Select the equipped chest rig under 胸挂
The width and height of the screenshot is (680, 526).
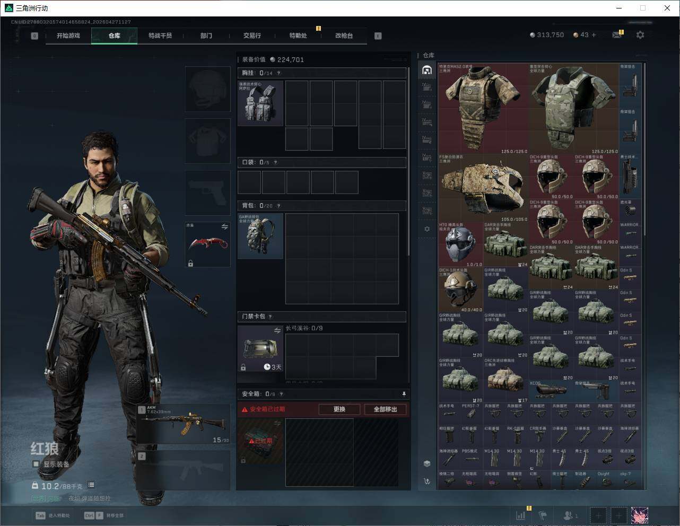point(260,103)
